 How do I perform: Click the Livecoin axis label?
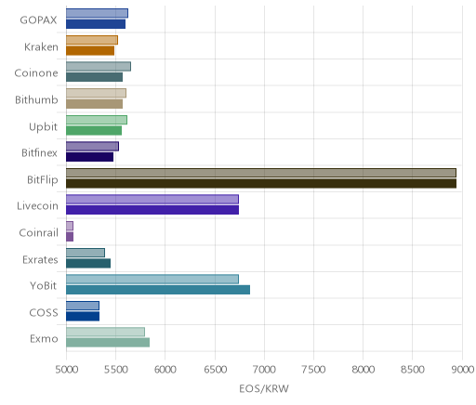(37, 206)
